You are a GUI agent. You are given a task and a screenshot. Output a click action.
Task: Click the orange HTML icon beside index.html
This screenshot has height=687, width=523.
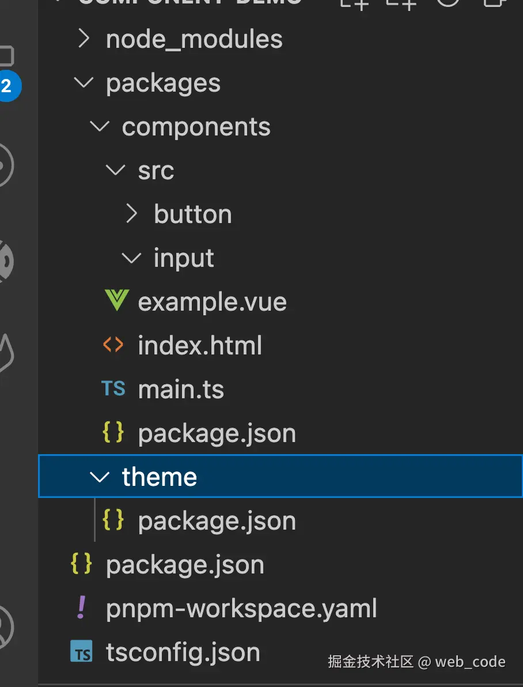pyautogui.click(x=113, y=345)
